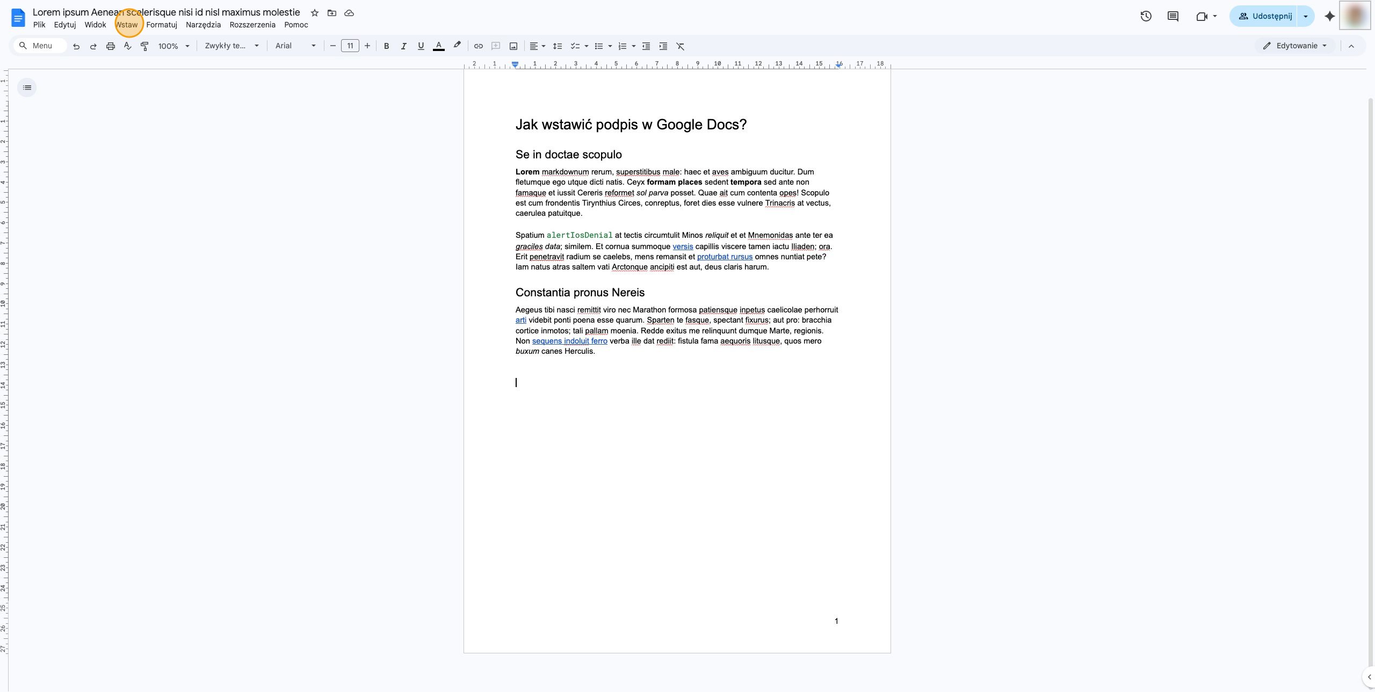
Task: Open share options arrow beside Udostępnij
Action: (1306, 16)
